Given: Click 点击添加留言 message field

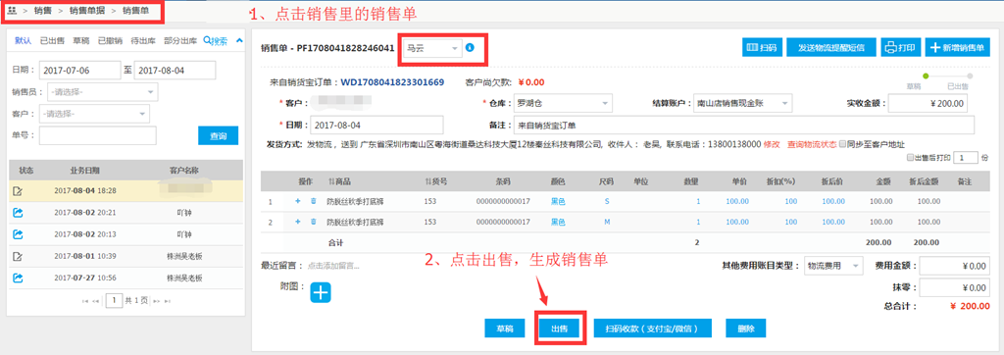Looking at the screenshot, I should [x=333, y=266].
